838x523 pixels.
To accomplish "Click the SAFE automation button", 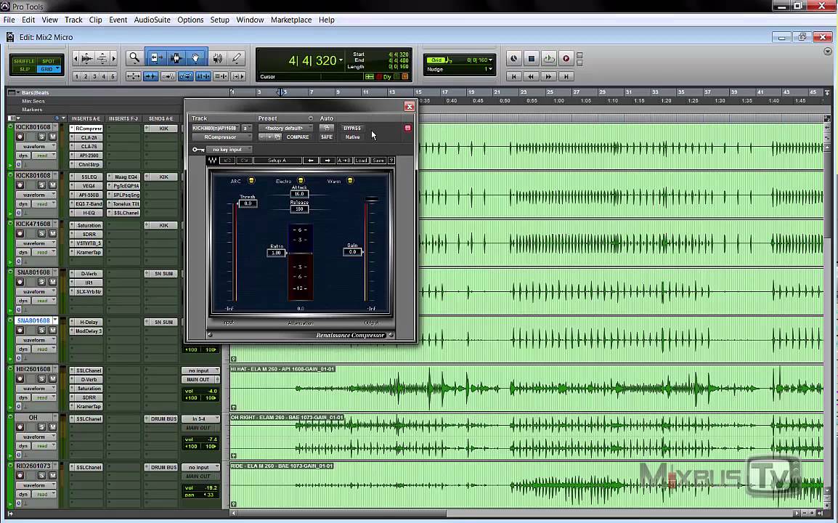I will coord(327,137).
